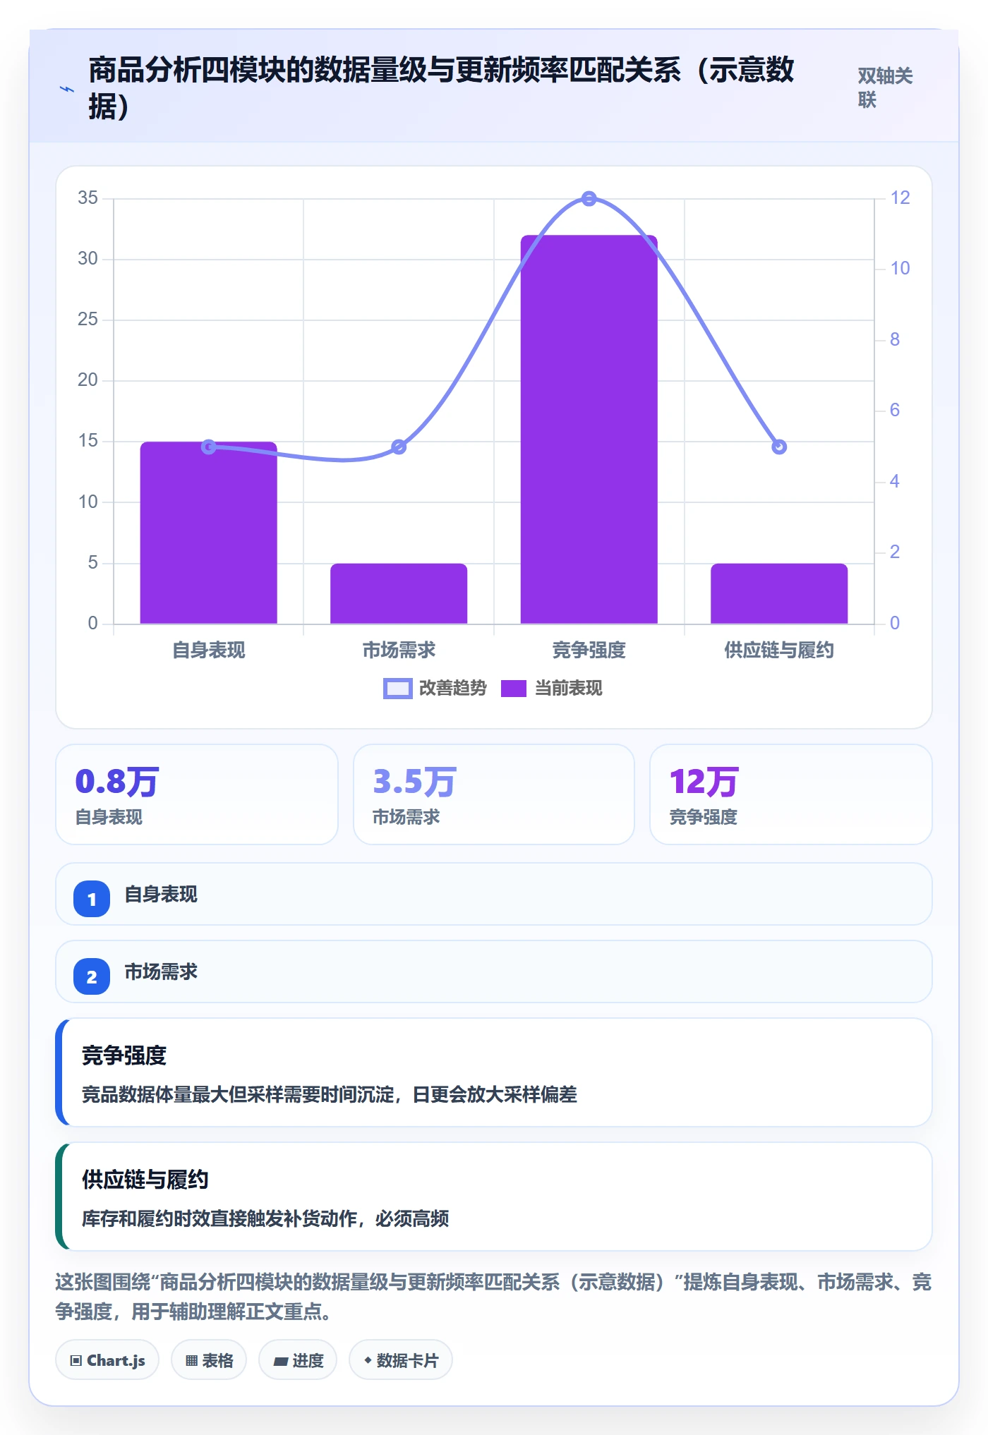
Task: Click the 供应链与履约 x-axis label
Action: click(x=779, y=650)
